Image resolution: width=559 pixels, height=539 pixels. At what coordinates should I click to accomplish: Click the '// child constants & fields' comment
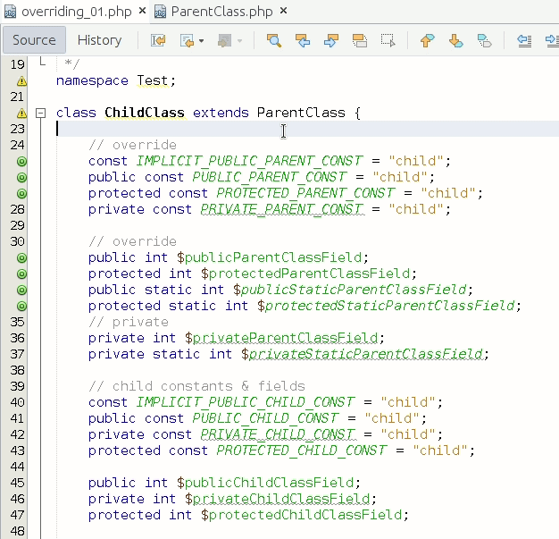click(x=196, y=386)
